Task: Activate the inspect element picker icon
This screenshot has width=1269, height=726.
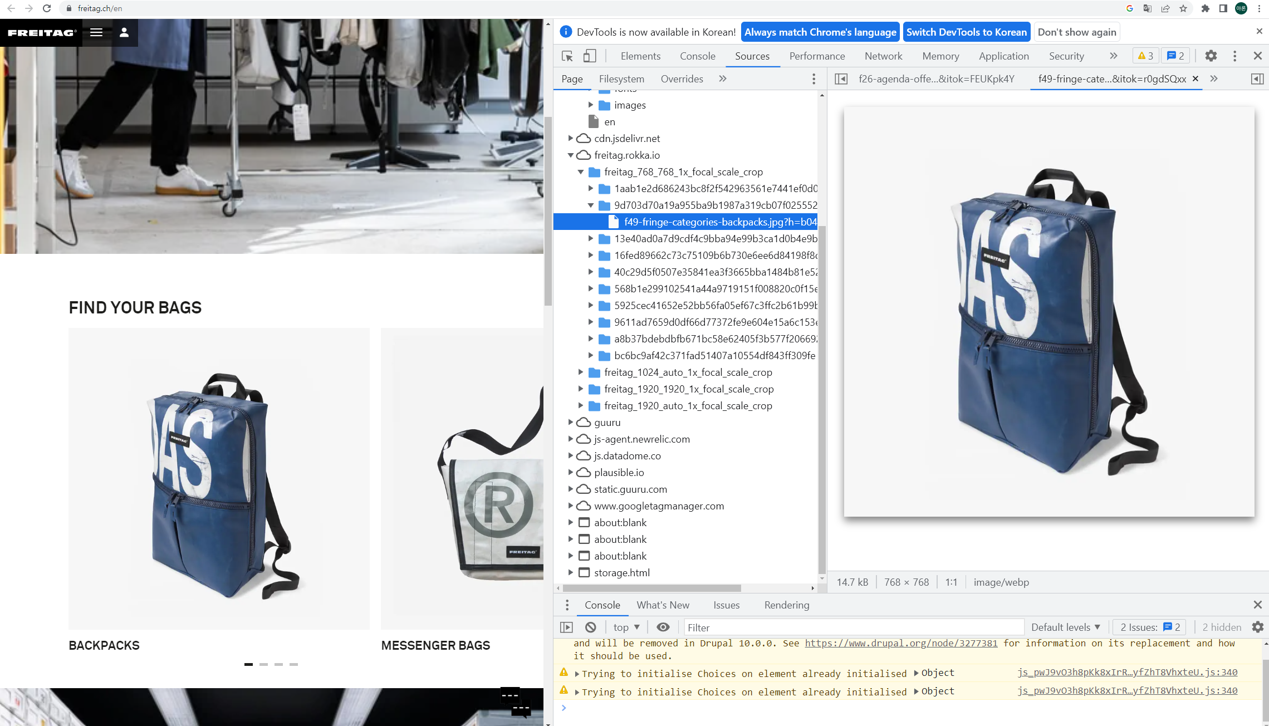Action: 567,56
